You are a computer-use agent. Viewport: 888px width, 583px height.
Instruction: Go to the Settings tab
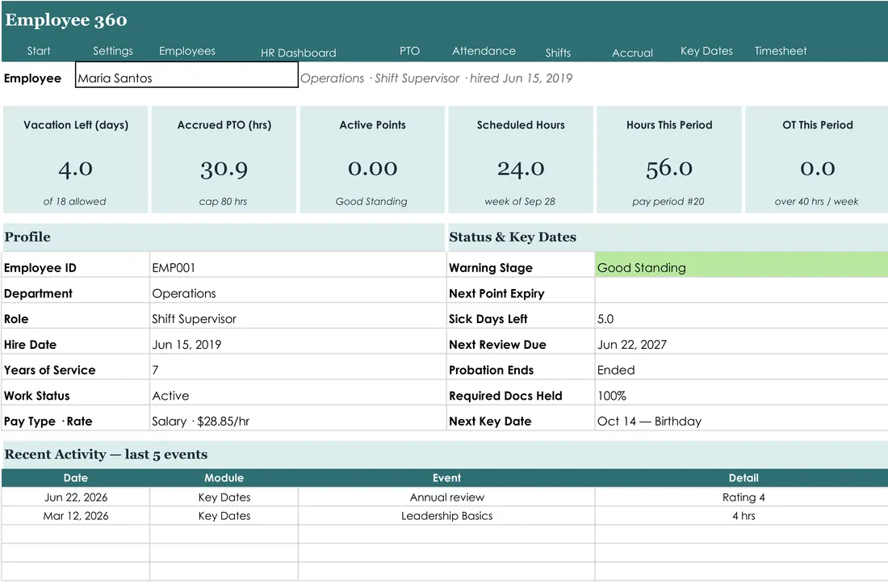point(113,51)
